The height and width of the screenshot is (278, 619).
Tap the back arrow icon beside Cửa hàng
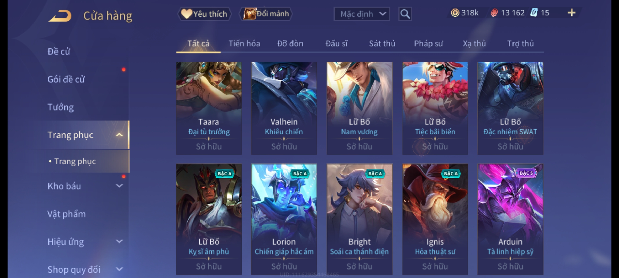pos(60,16)
